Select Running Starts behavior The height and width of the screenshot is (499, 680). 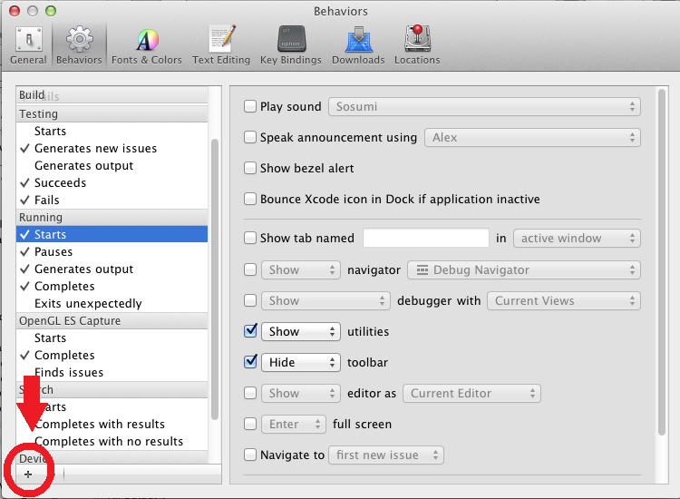(112, 234)
